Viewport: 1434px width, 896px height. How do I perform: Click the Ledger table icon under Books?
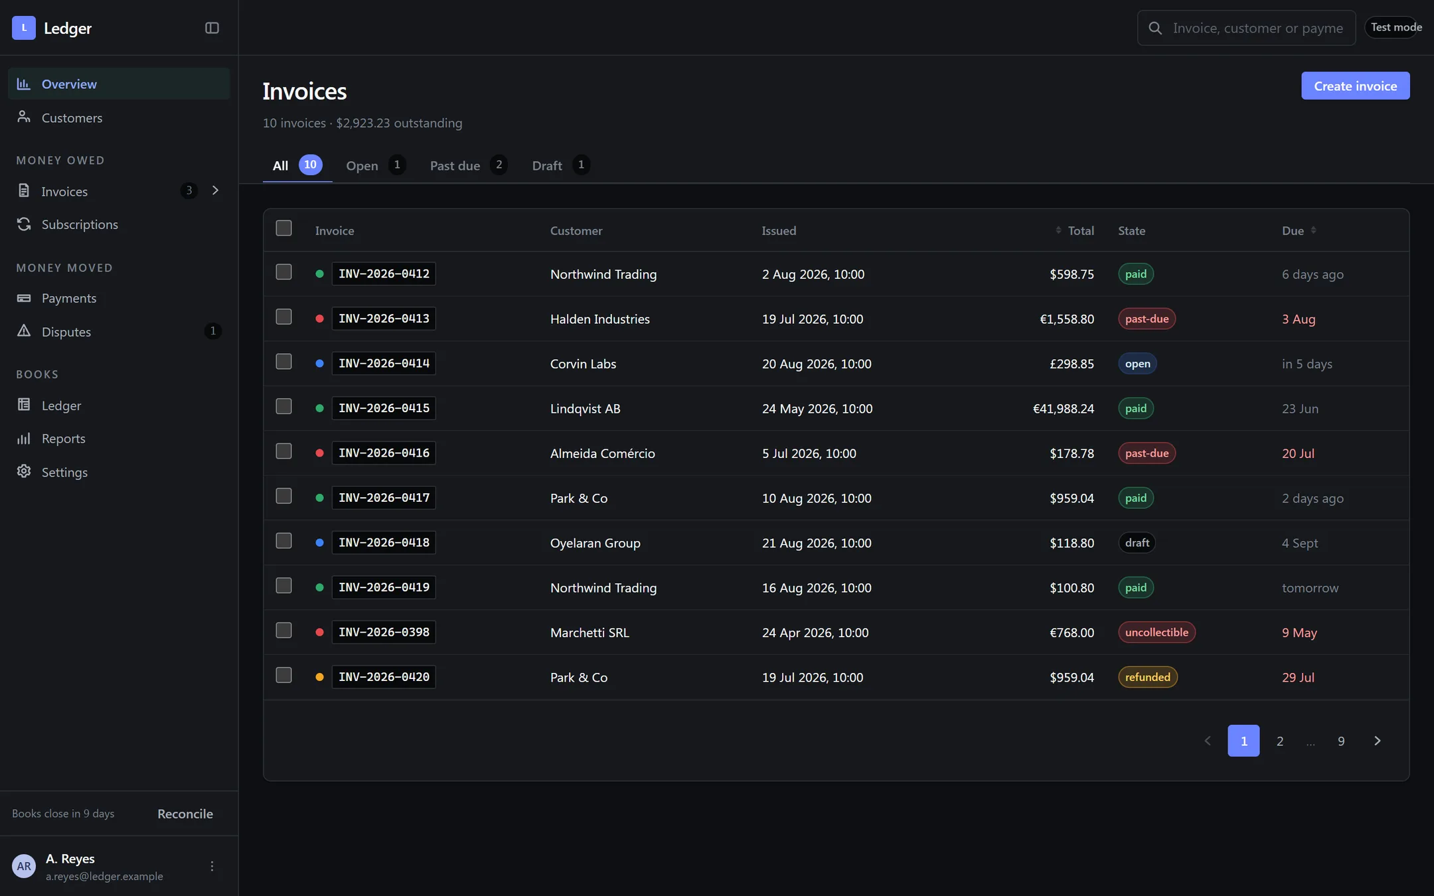point(24,404)
